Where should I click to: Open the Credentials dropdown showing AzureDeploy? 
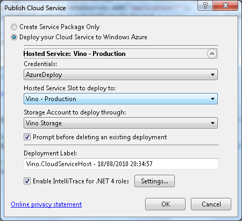(120, 75)
